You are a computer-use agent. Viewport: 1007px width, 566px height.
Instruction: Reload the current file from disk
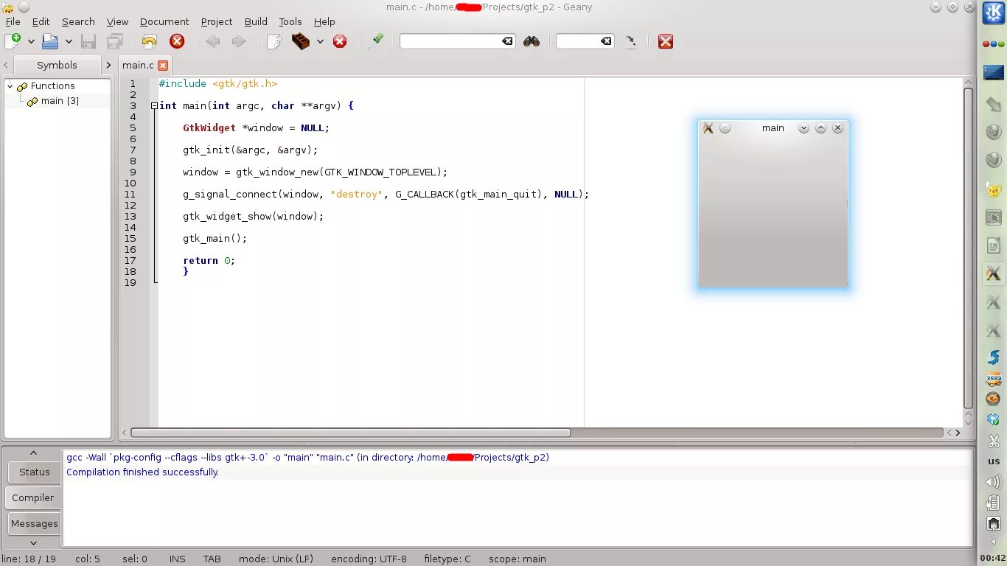[x=150, y=41]
